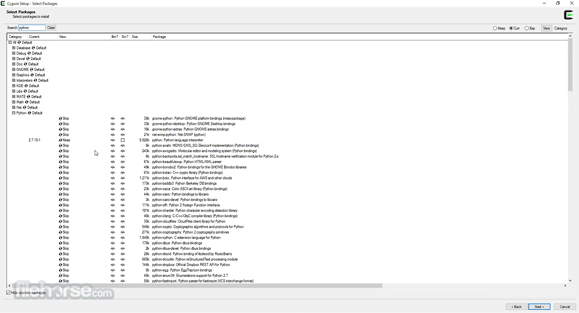
Task: Cycle the Default icon for Interpreters category
Action: coord(35,80)
